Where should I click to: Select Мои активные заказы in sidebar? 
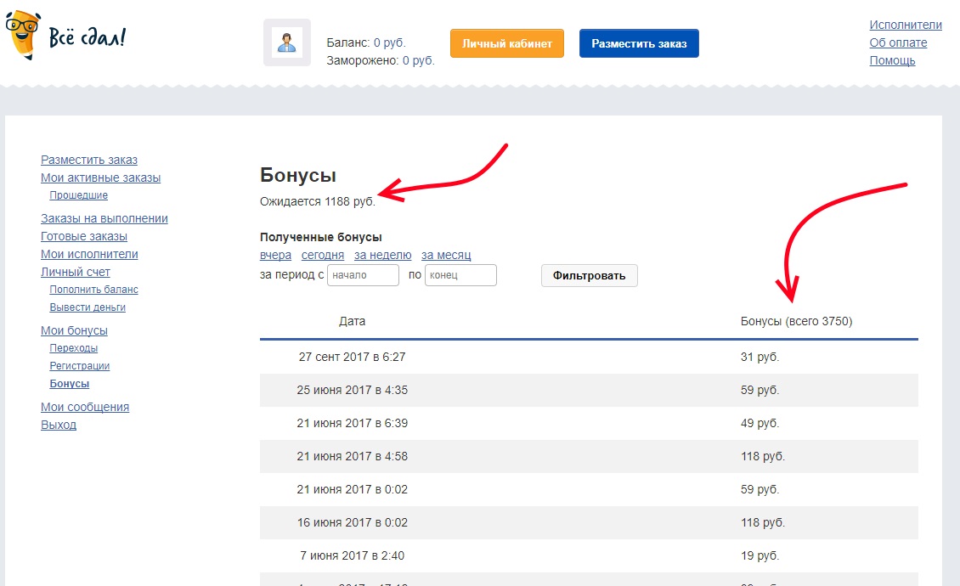(x=100, y=177)
